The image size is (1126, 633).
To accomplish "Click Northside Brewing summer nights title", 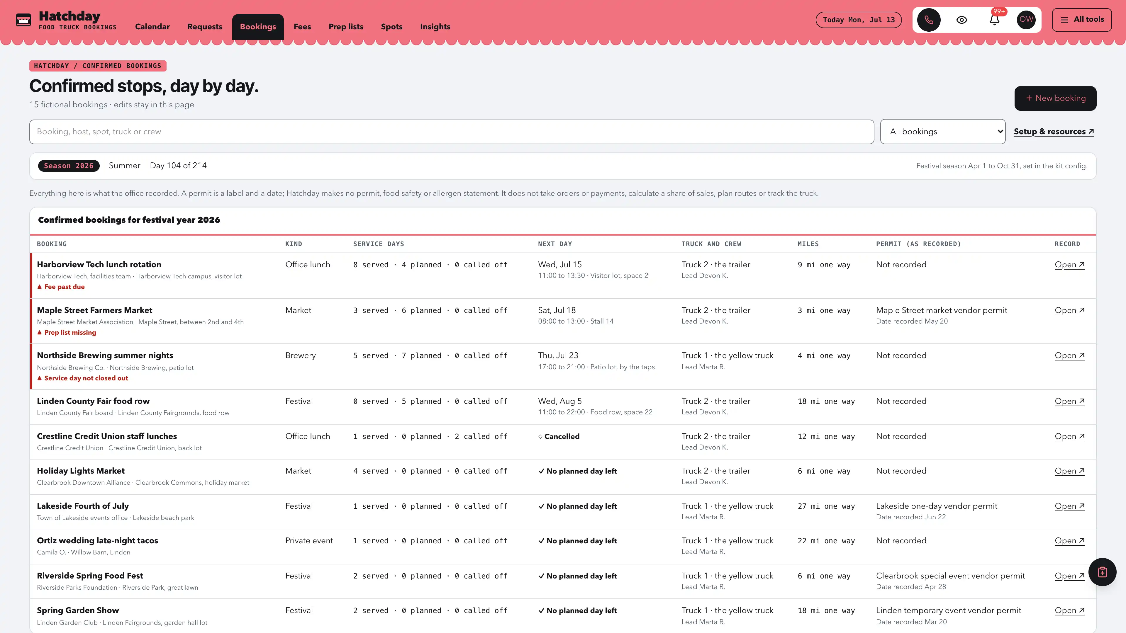I will [105, 355].
